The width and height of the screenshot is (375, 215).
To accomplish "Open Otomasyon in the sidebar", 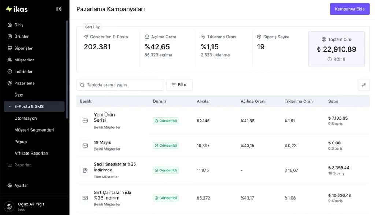I will [x=25, y=118].
